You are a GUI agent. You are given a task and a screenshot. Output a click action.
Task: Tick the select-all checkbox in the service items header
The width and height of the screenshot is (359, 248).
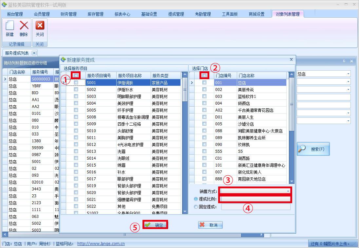click(x=76, y=75)
